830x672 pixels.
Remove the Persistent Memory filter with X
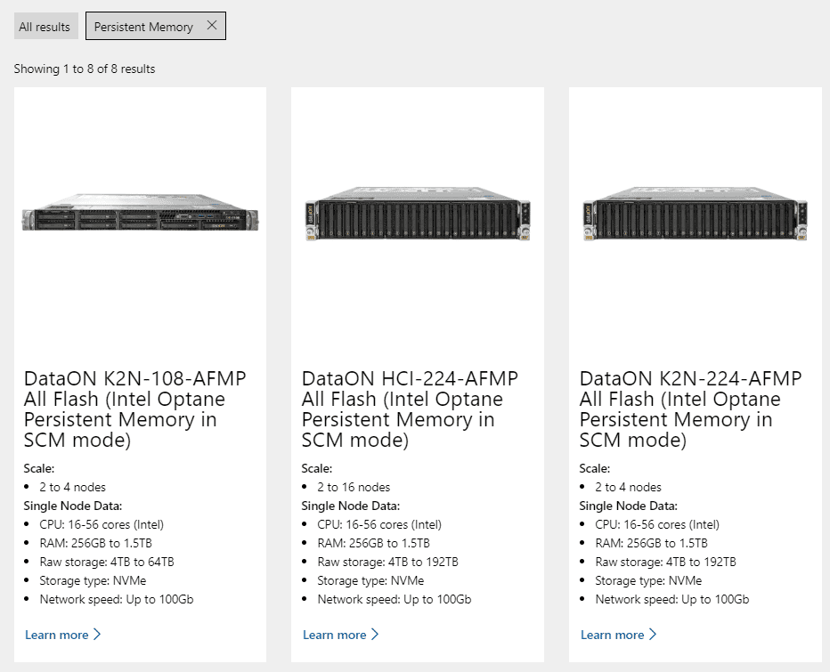(212, 26)
